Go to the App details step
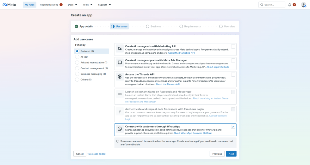Image resolution: width=310 pixels, height=165 pixels. (84, 27)
